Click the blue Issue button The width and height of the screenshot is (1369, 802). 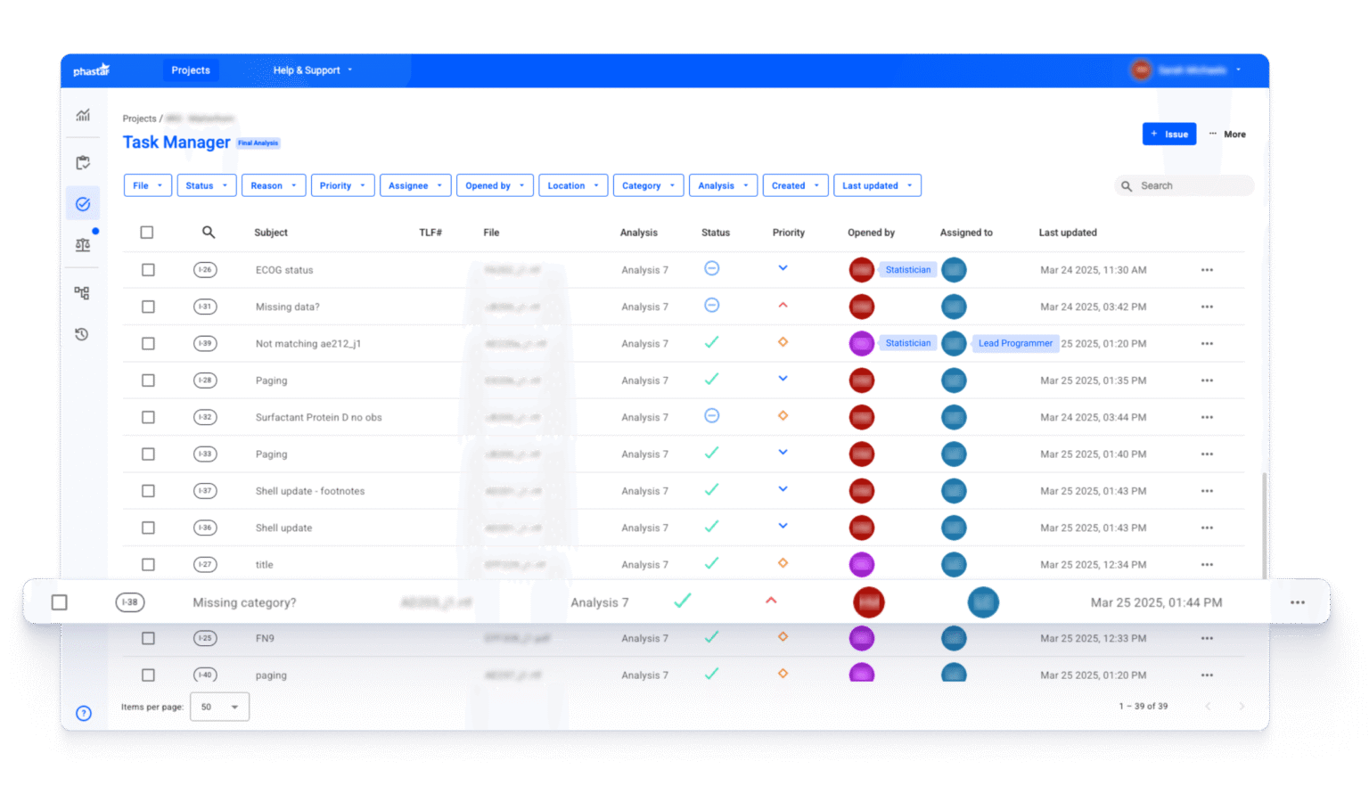pos(1169,134)
